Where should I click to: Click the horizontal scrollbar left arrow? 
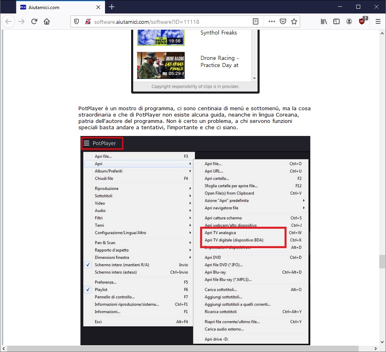[4, 348]
